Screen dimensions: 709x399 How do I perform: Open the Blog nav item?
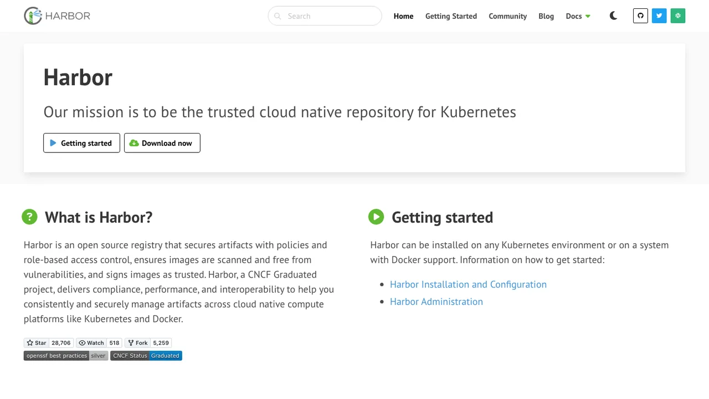546,16
